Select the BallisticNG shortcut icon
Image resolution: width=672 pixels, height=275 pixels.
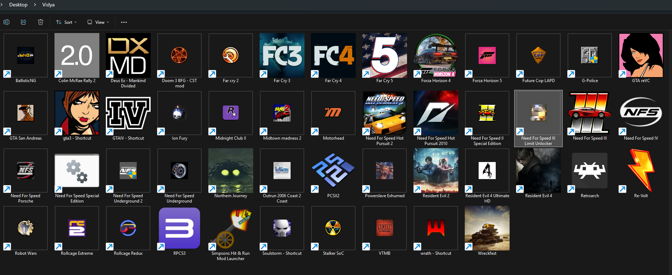pyautogui.click(x=26, y=55)
